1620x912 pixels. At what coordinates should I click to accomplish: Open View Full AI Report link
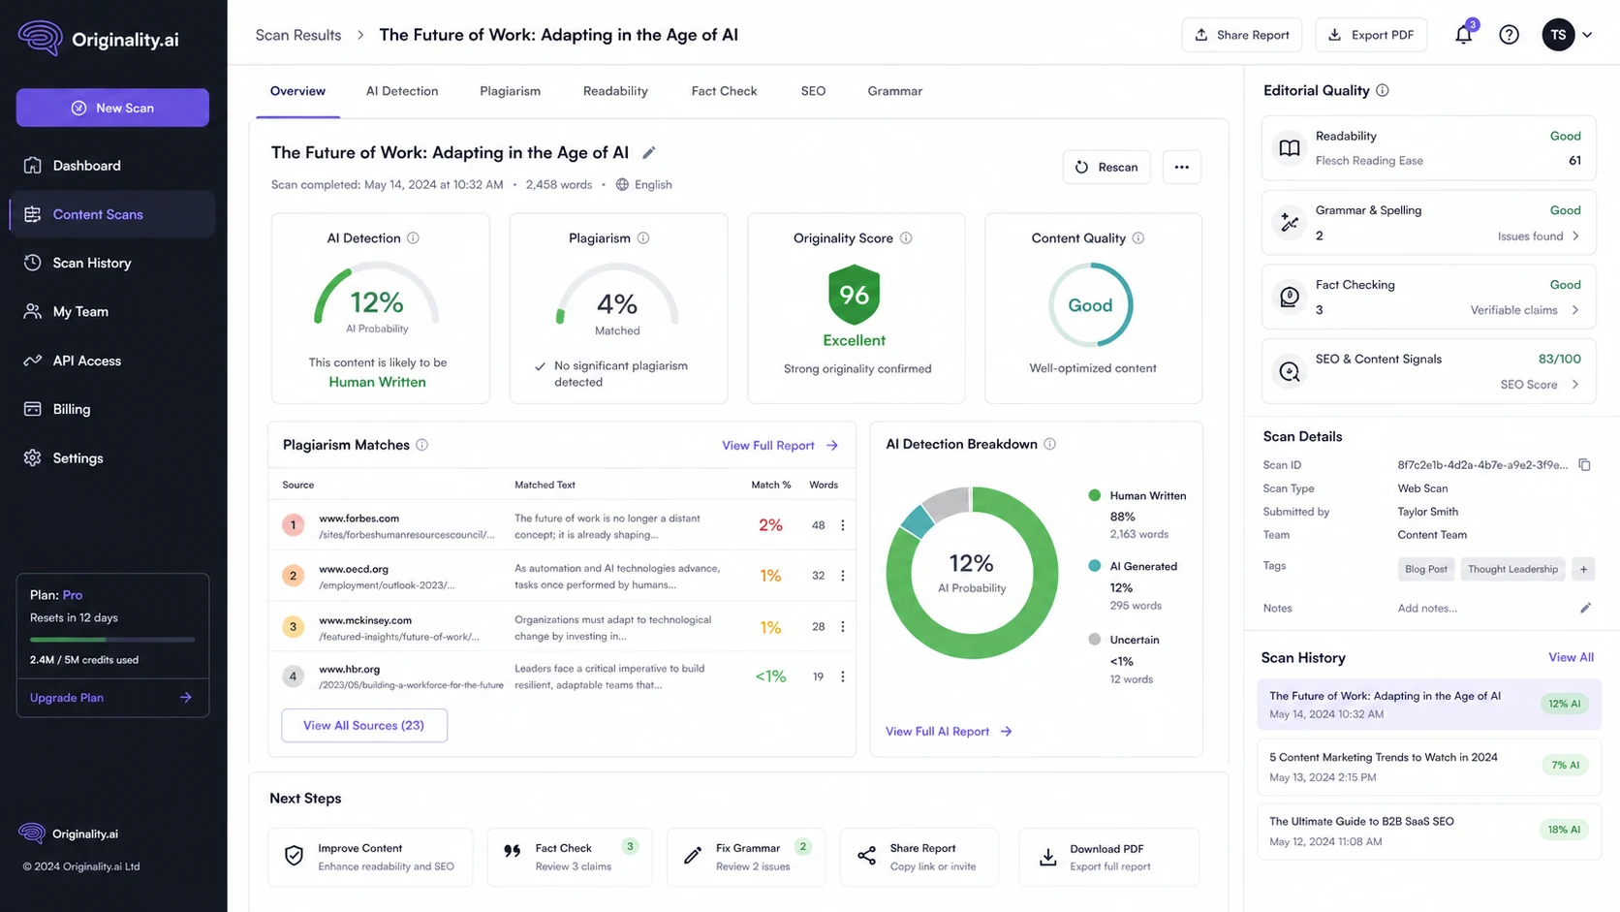(x=949, y=732)
